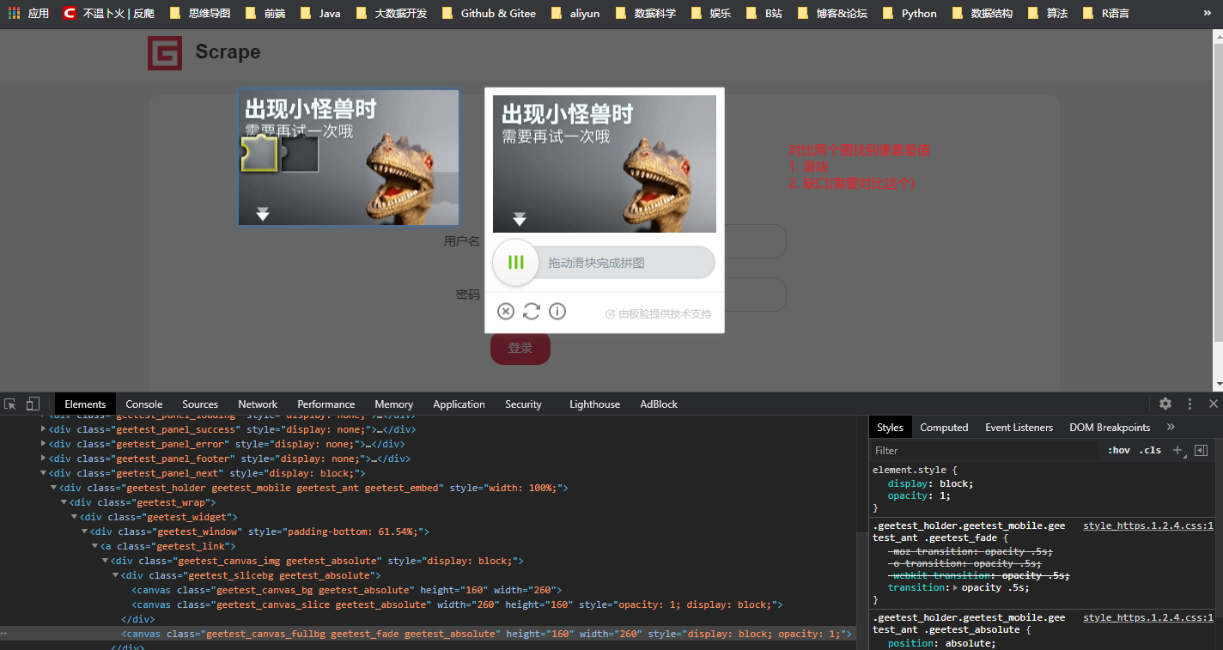Expand the transition opacity .5s shorthand triangle
This screenshot has width=1223, height=650.
[x=957, y=588]
